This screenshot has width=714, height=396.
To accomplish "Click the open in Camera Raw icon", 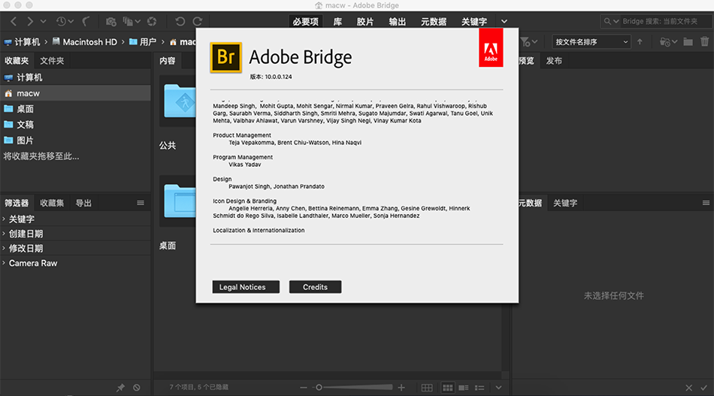I will (x=152, y=21).
